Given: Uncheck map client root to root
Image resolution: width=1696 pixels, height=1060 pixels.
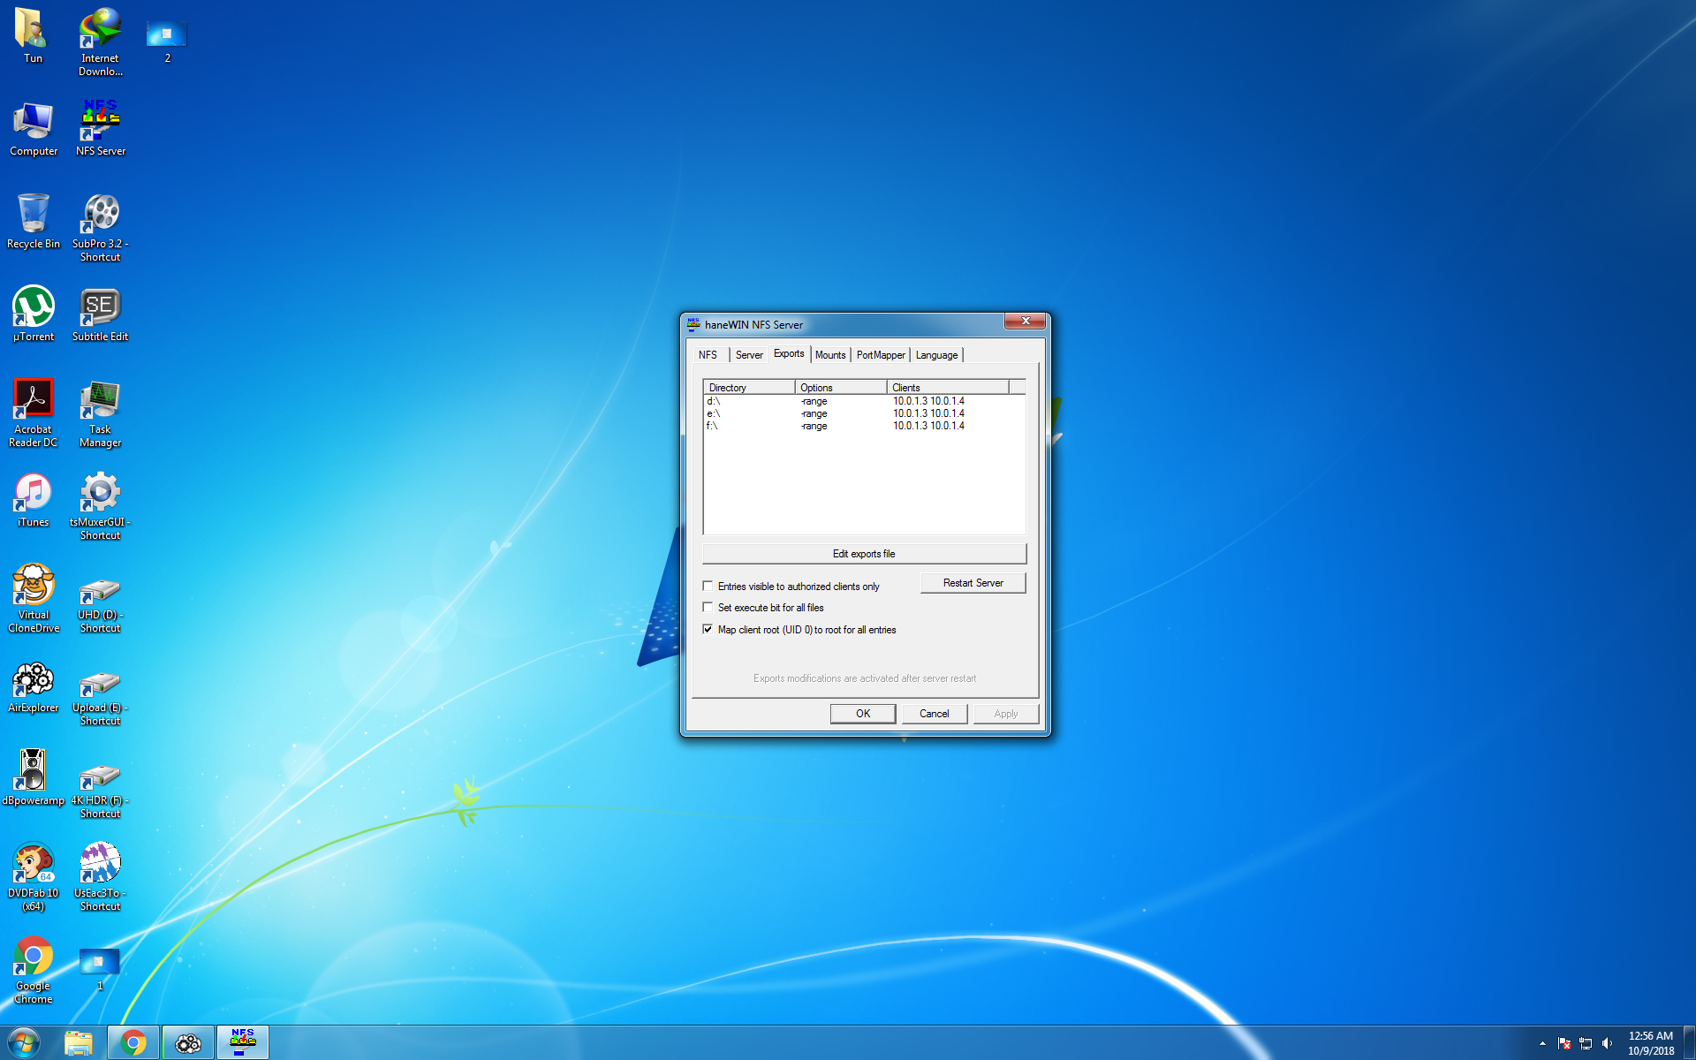Looking at the screenshot, I should (x=708, y=629).
